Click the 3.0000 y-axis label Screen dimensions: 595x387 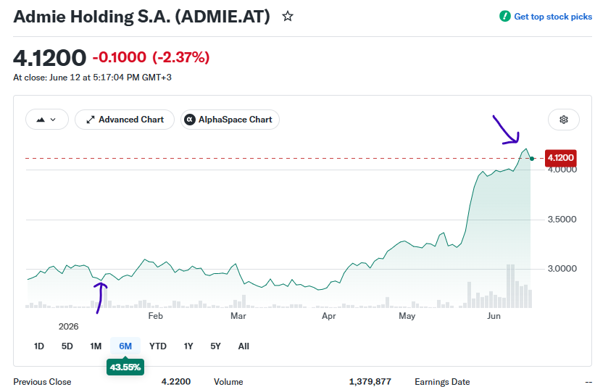pyautogui.click(x=562, y=269)
